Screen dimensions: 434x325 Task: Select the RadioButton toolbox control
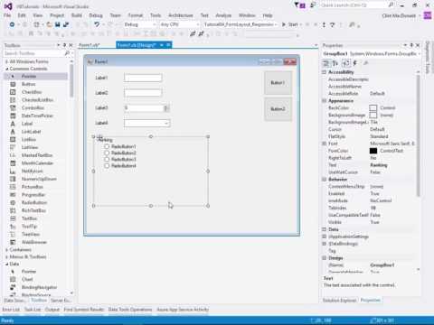[x=34, y=202]
